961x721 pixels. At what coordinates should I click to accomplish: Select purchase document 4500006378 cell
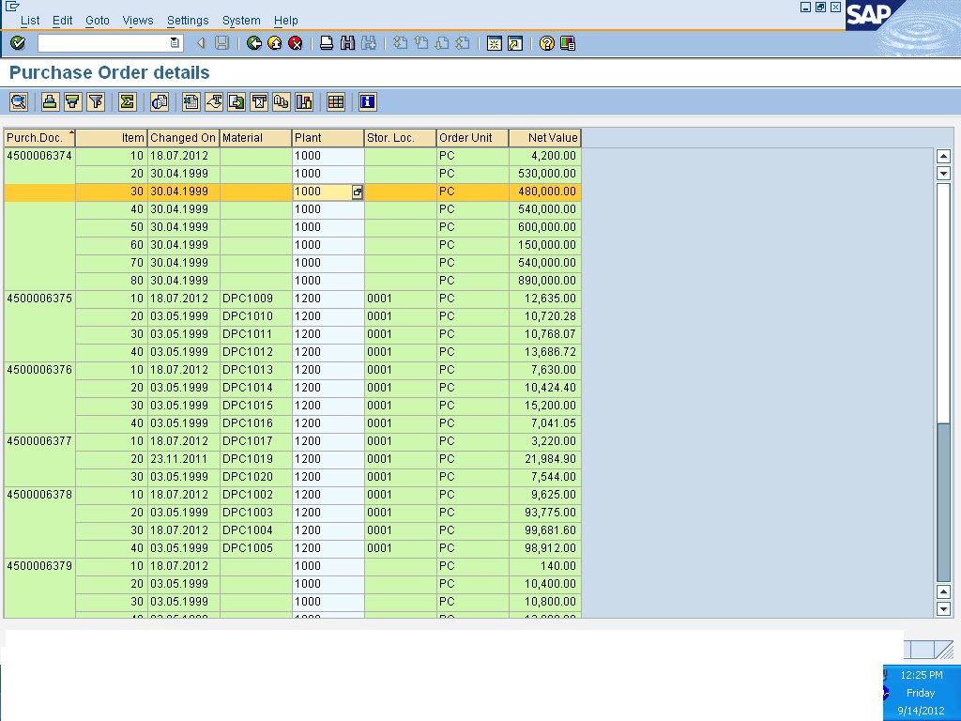click(39, 495)
